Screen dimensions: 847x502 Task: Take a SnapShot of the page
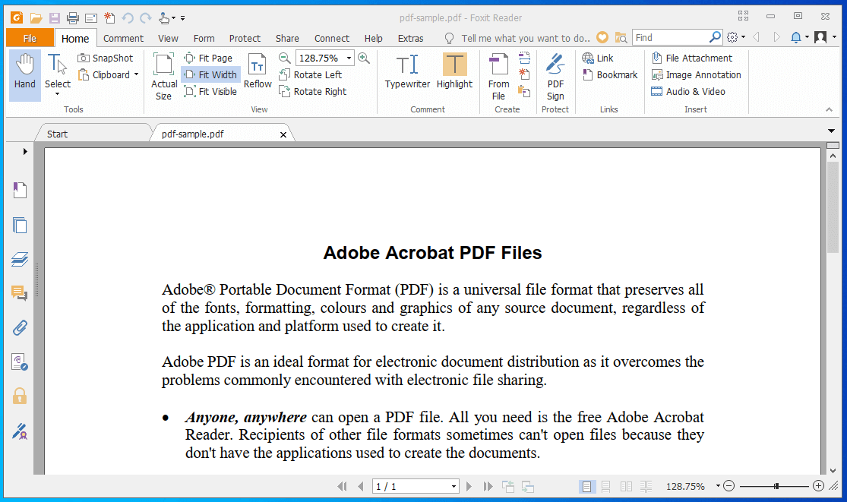pyautogui.click(x=106, y=58)
